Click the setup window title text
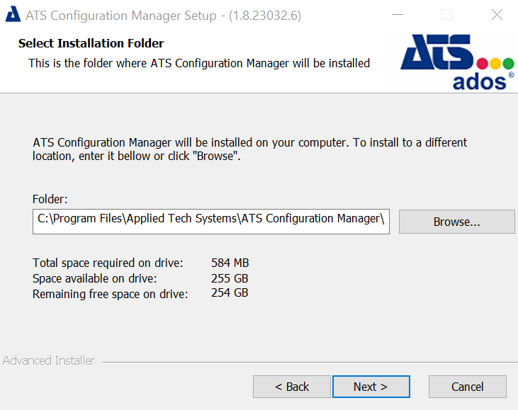Screen dimensions: 518x410 163,16
